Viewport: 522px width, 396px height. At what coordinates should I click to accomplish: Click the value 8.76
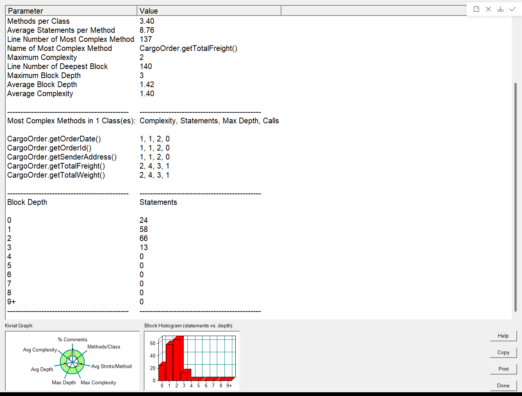coord(147,30)
